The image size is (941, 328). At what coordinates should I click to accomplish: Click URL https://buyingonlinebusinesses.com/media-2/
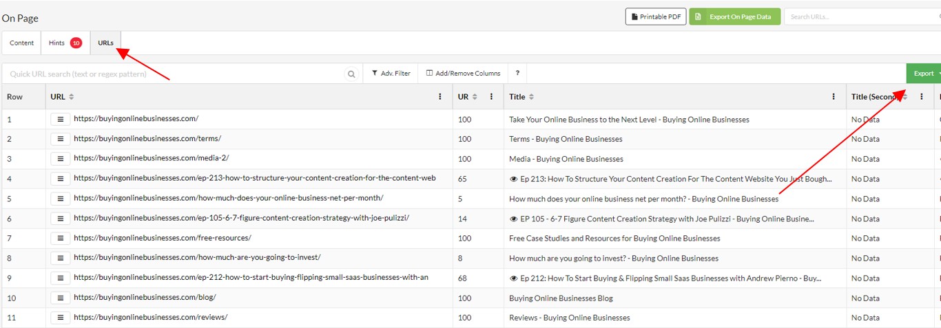151,158
